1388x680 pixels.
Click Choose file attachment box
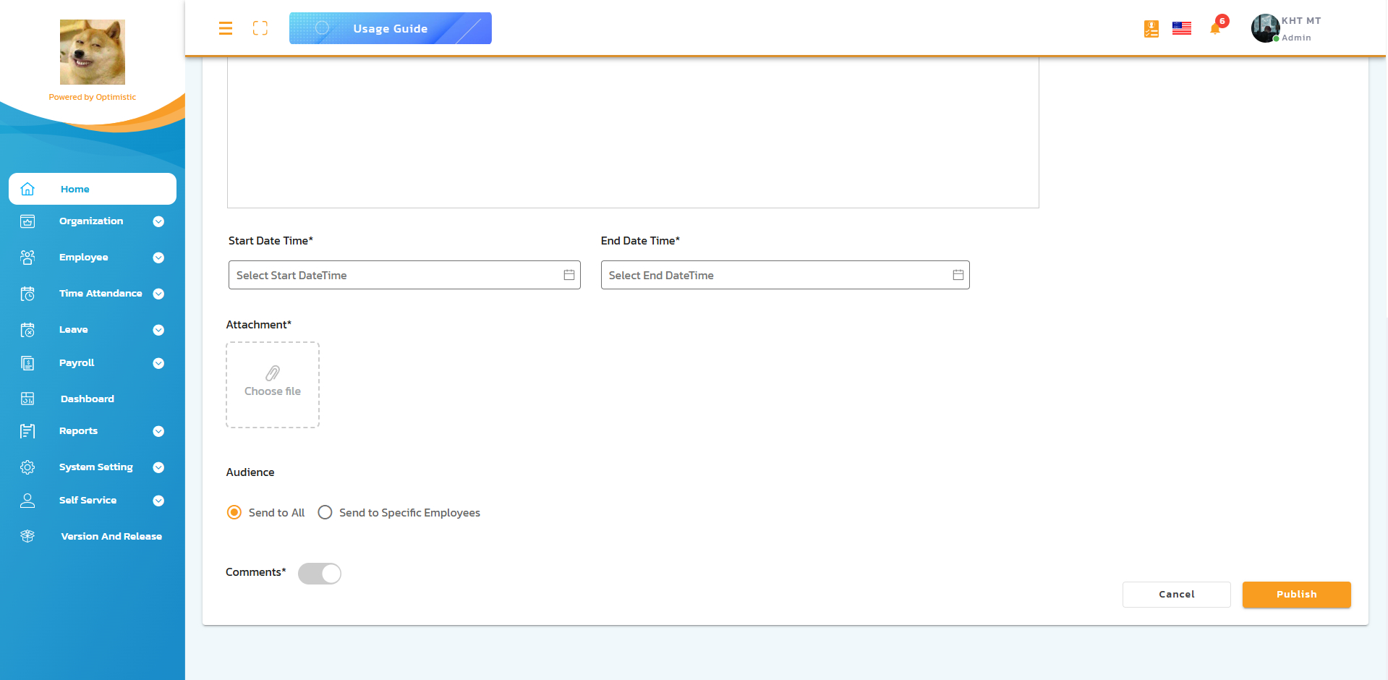coord(273,385)
